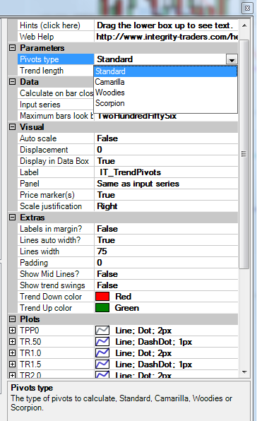Close the indicator properties window
This screenshot has height=421, width=257.
[247, 8]
